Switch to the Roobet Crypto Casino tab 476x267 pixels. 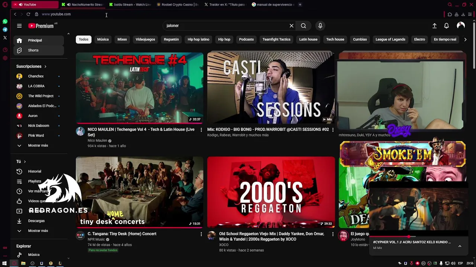[x=177, y=4]
